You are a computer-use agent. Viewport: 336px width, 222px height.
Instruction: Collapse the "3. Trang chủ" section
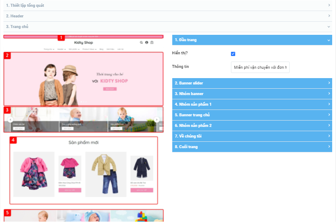click(168, 27)
